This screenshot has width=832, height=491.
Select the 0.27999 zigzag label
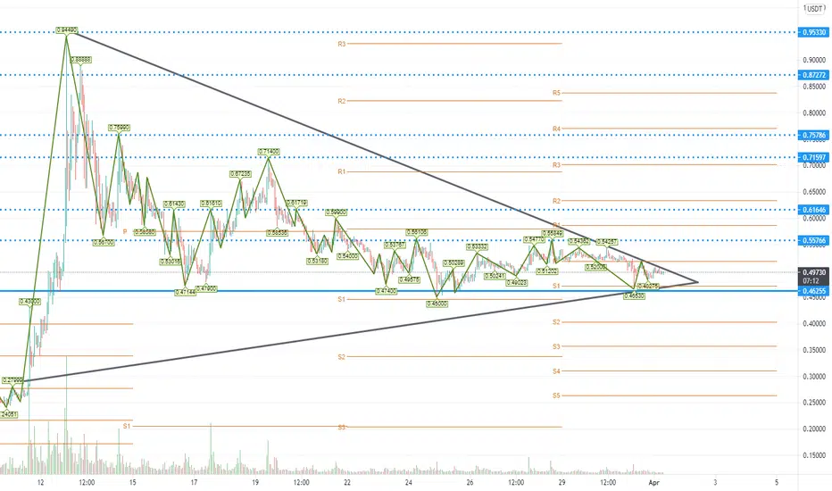click(12, 380)
